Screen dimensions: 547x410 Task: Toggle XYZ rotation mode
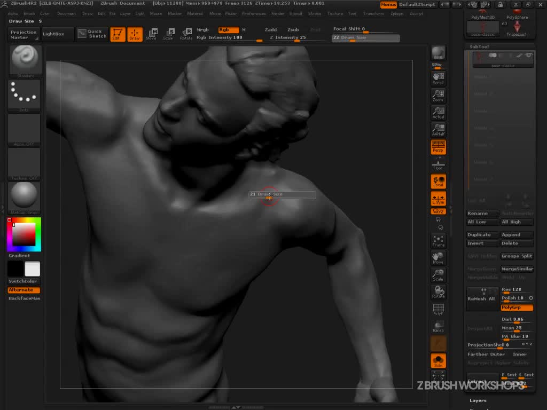438,211
